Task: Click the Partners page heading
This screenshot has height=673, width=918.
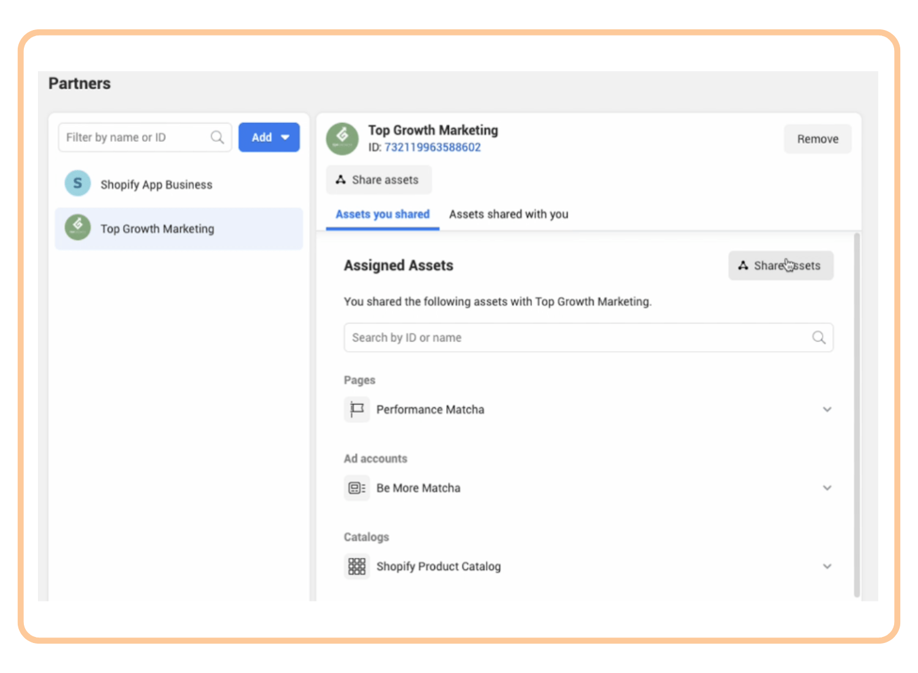Action: 80,83
